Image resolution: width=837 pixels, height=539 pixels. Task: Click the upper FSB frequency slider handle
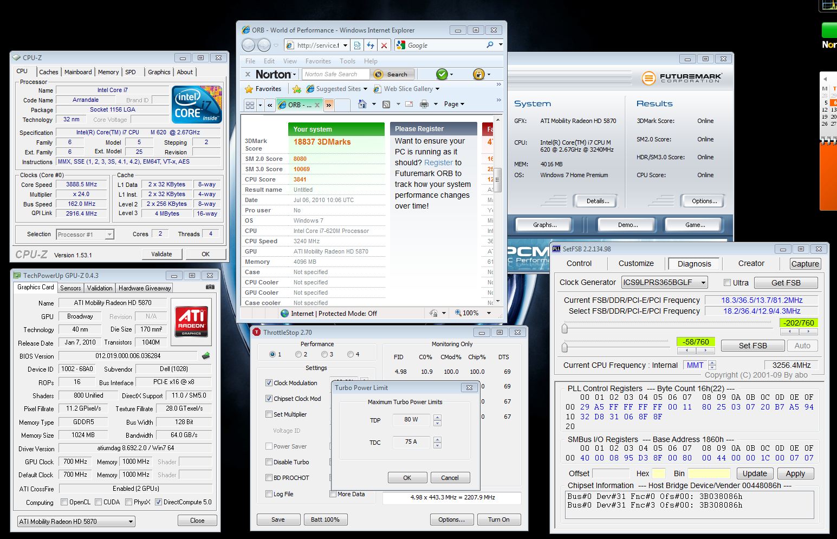coord(565,328)
